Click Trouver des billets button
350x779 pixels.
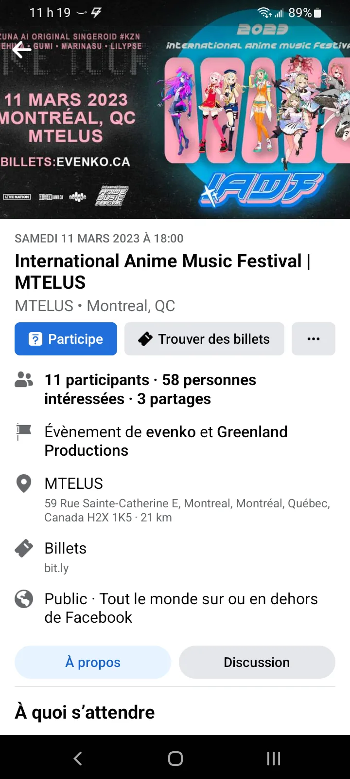pos(204,339)
